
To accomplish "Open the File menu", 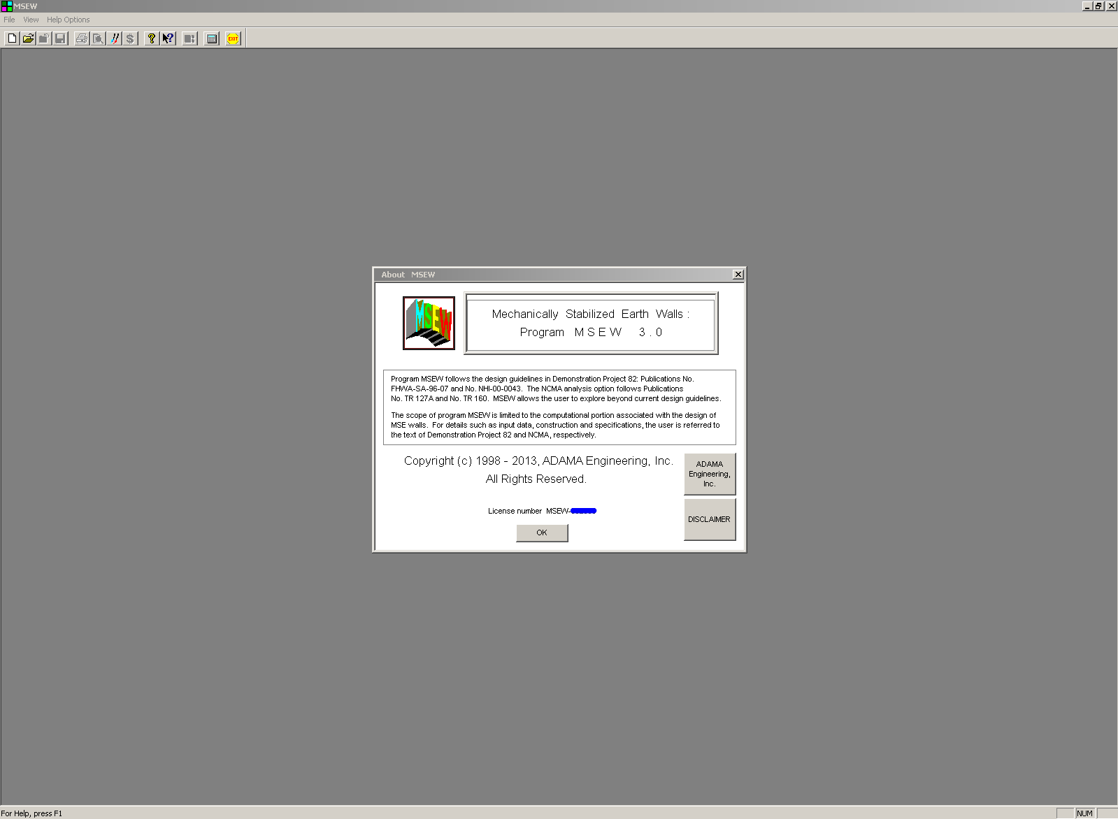I will (9, 20).
